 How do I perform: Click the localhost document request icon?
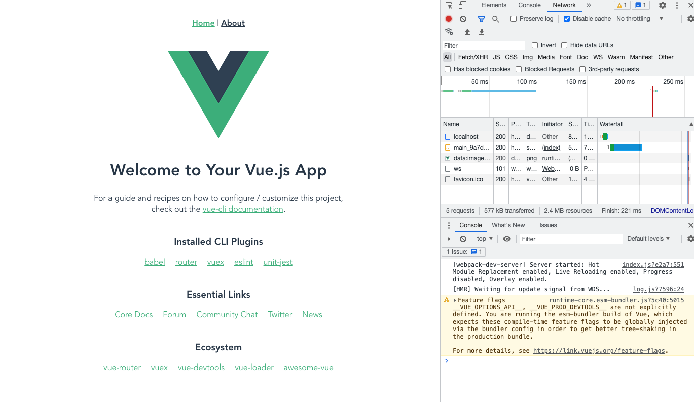point(448,137)
